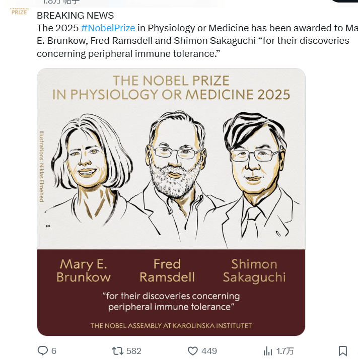The height and width of the screenshot is (359, 358).
Task: Click the view count beside the chart icon
Action: (x=285, y=351)
